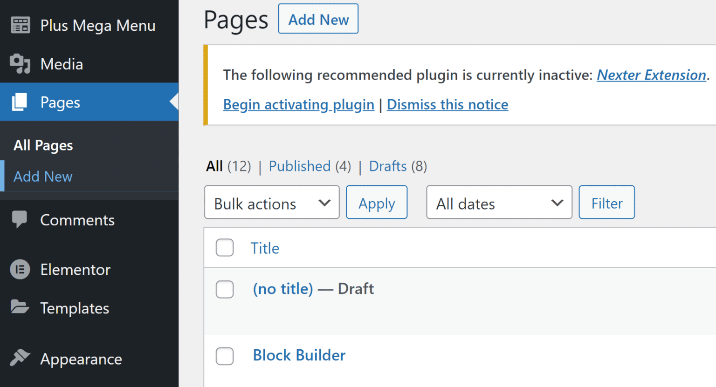
Task: Filter the list to Drafts
Action: (x=388, y=166)
